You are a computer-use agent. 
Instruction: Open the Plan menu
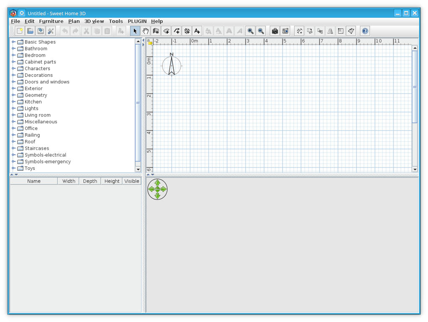[74, 21]
